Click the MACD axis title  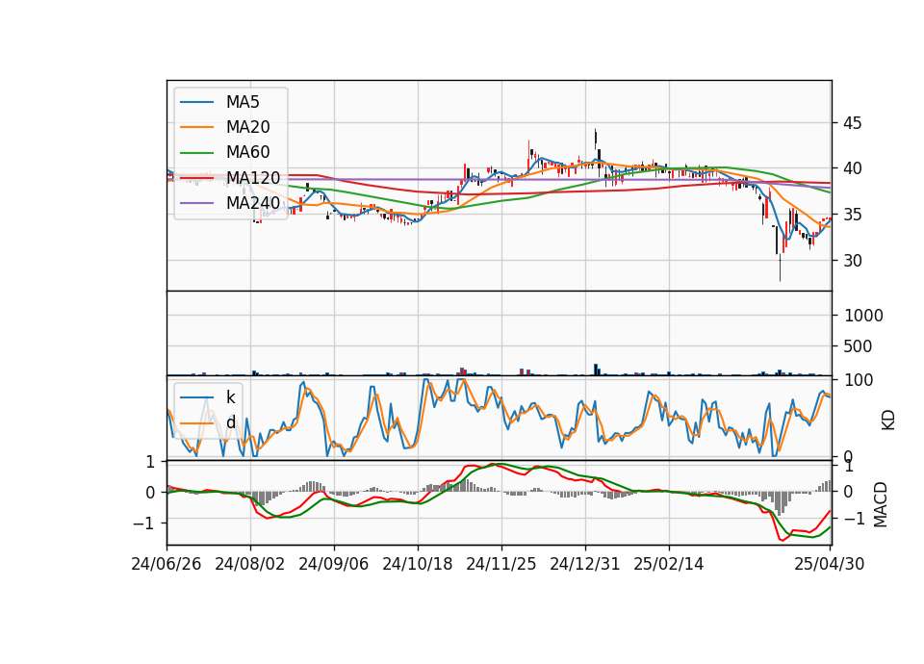coord(881,504)
